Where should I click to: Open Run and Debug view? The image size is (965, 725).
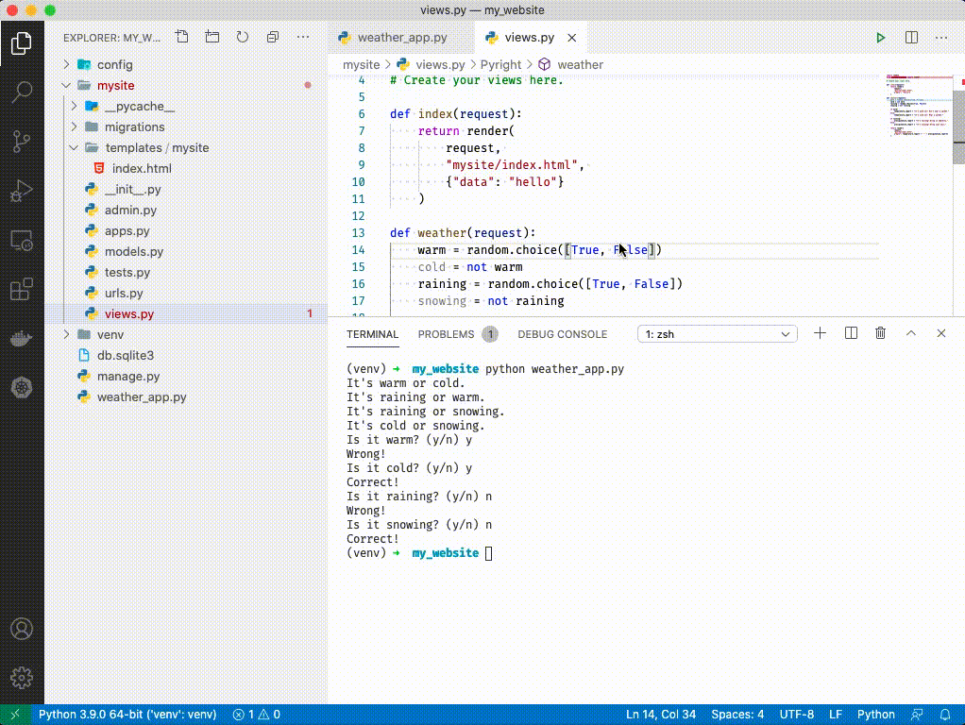pos(21,192)
